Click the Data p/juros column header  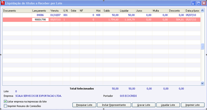click(193, 11)
